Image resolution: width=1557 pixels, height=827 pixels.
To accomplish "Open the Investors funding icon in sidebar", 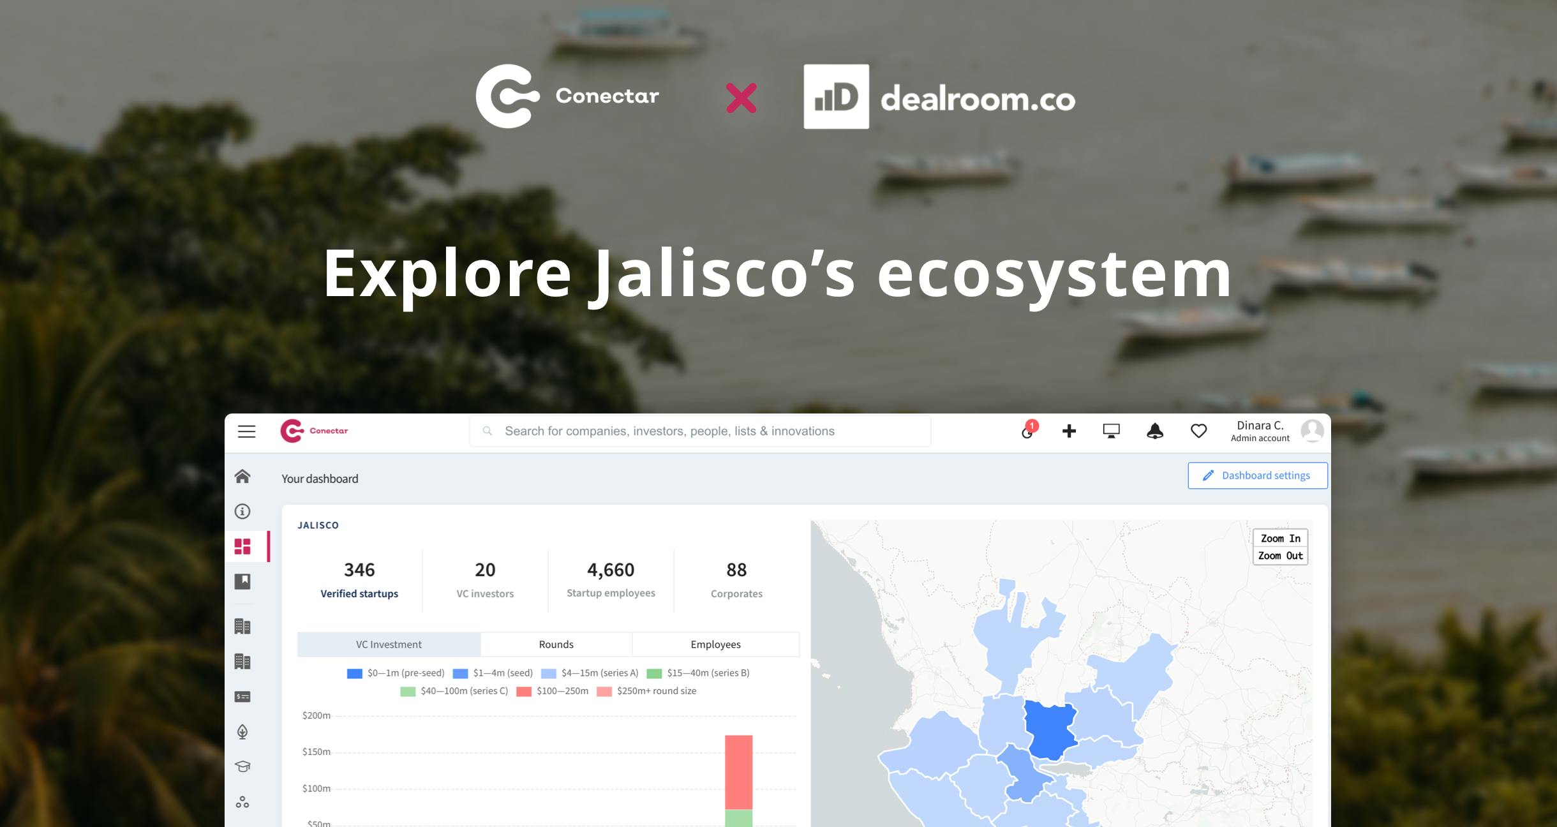I will [243, 696].
